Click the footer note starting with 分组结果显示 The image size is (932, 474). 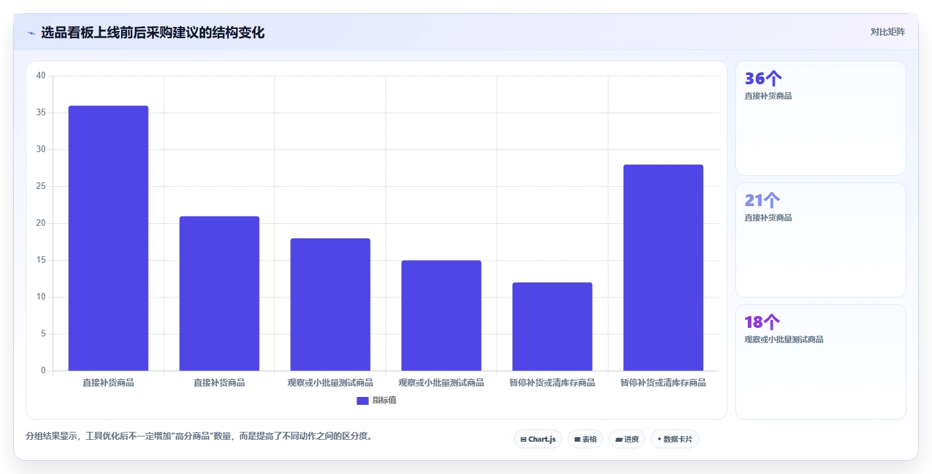200,436
